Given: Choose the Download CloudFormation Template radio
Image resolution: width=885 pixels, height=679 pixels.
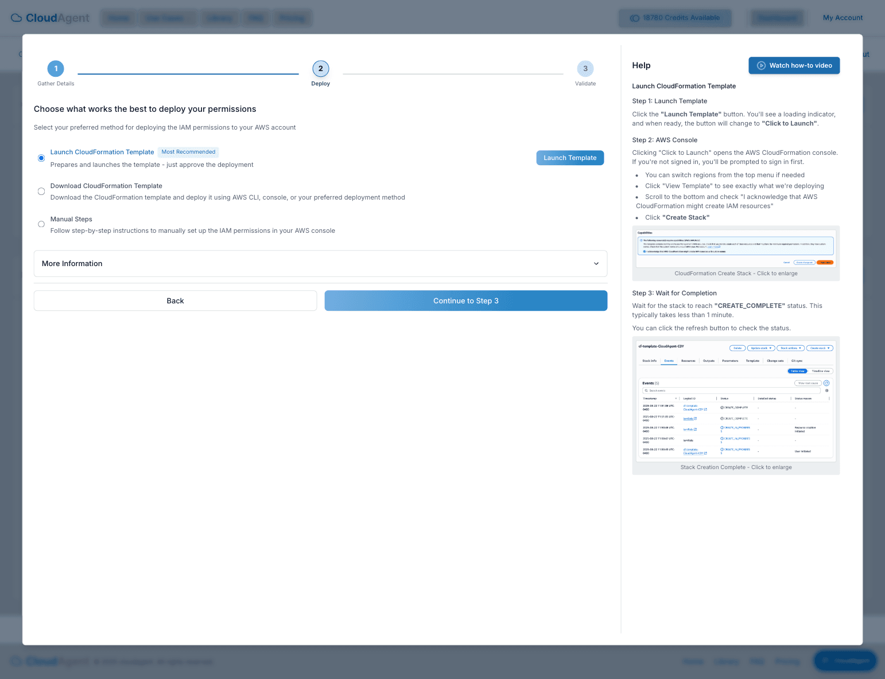Looking at the screenshot, I should tap(41, 191).
